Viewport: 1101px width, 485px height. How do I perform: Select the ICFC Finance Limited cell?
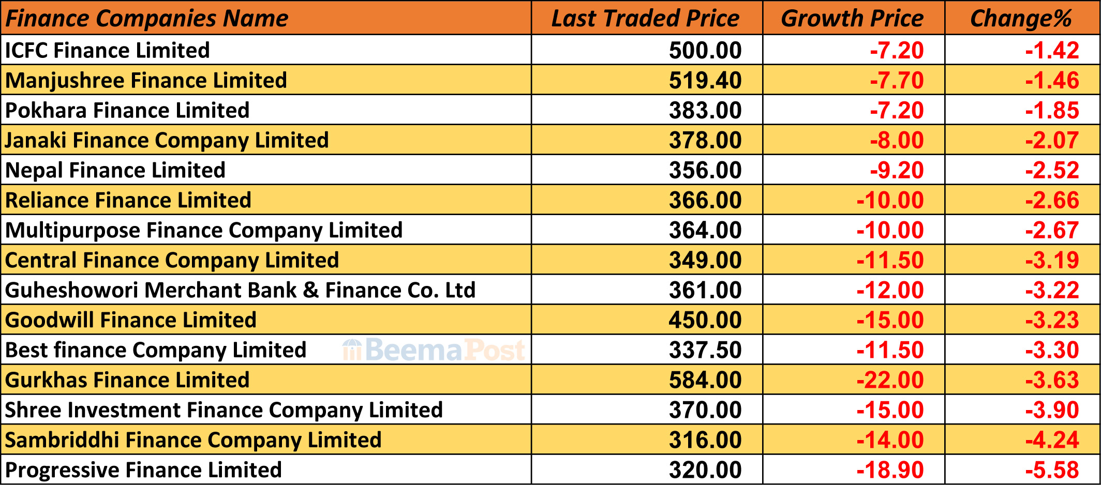108,50
